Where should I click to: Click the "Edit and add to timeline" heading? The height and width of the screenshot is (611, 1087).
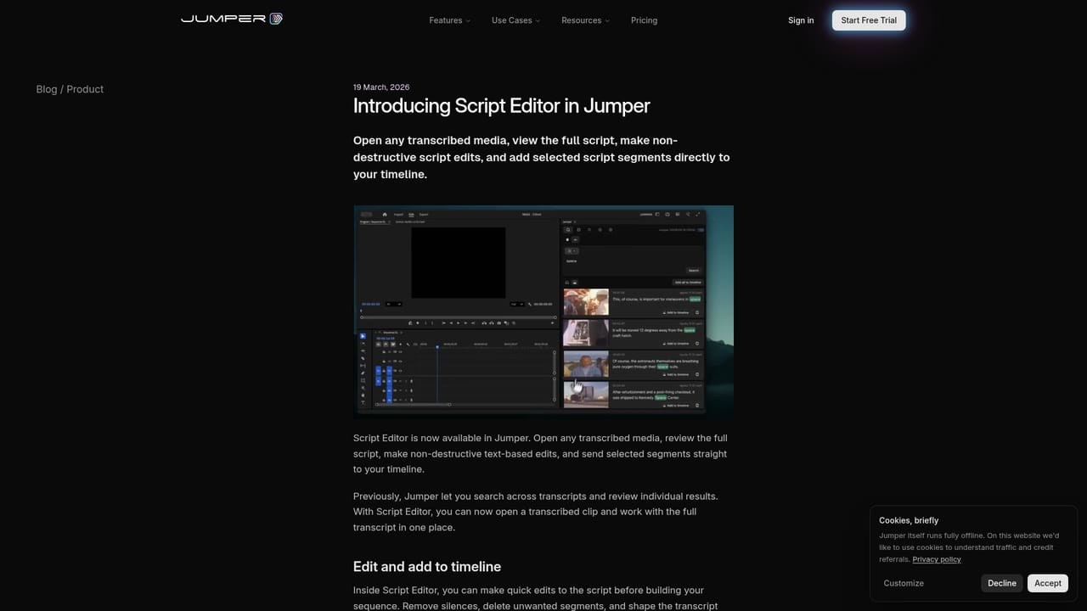point(427,567)
